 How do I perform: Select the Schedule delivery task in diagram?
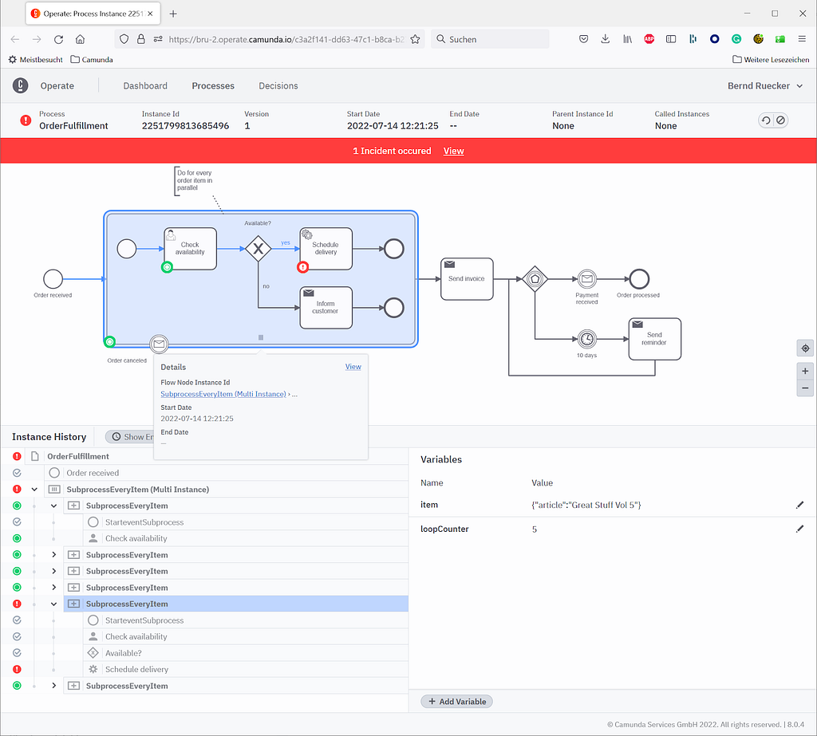[x=326, y=249]
